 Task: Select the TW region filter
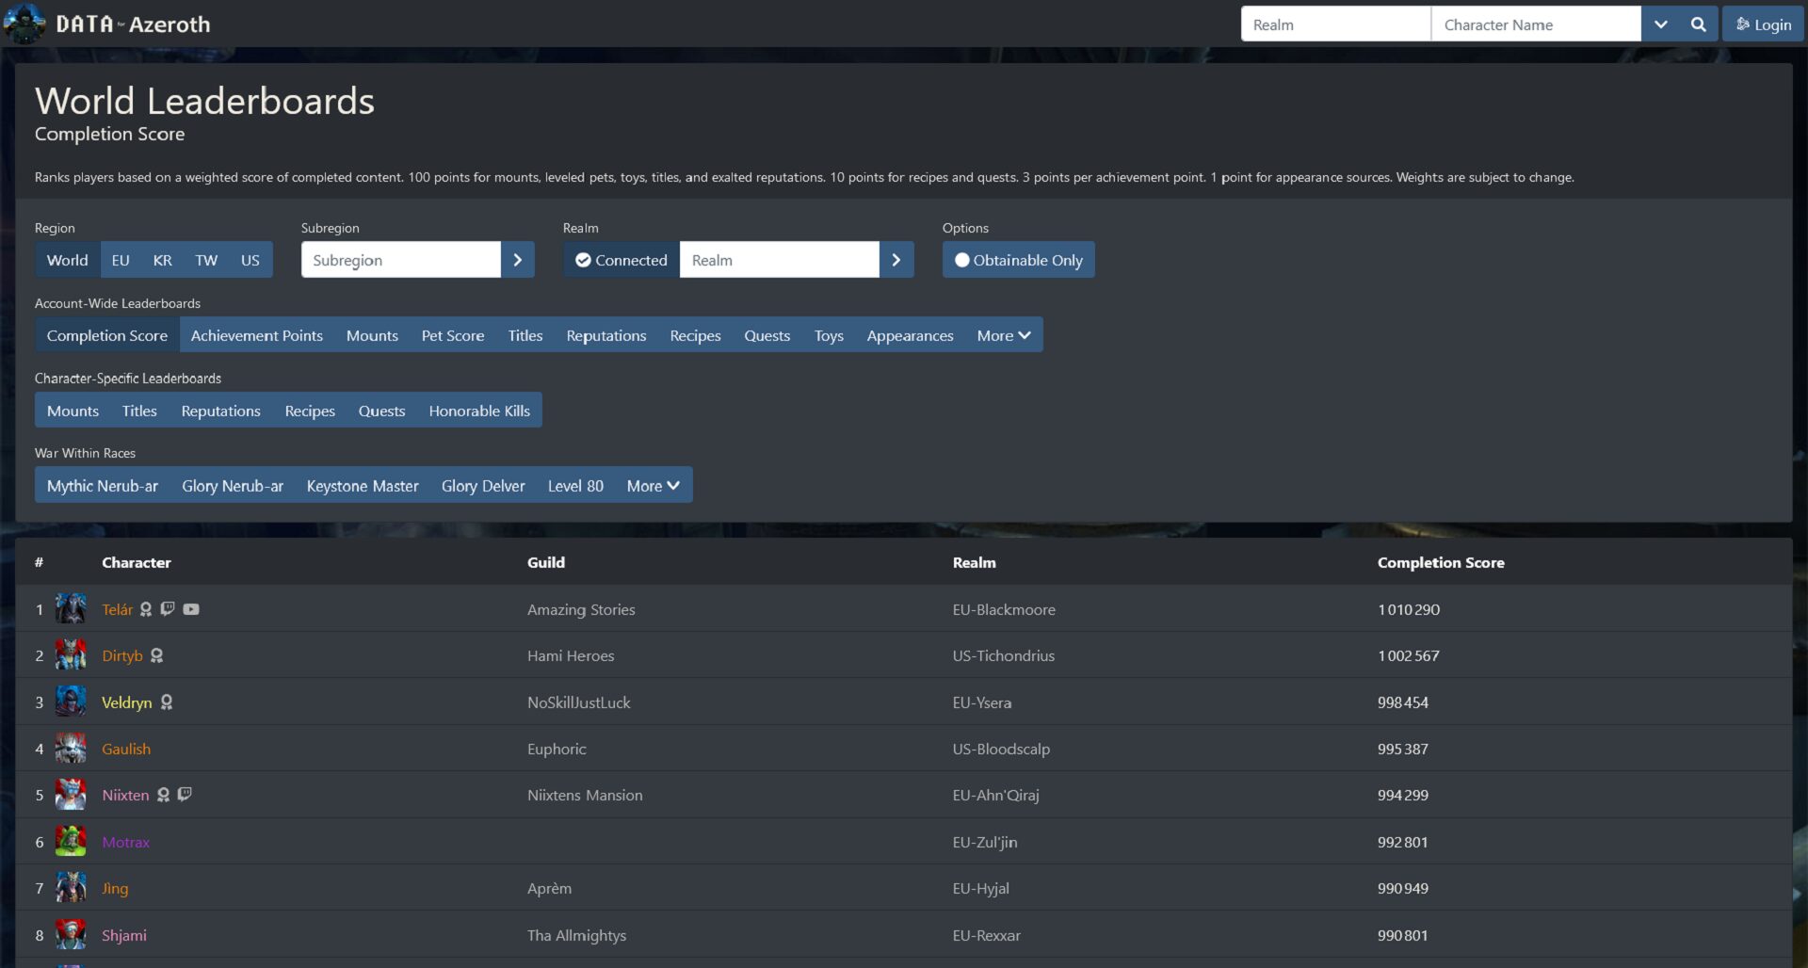point(206,260)
